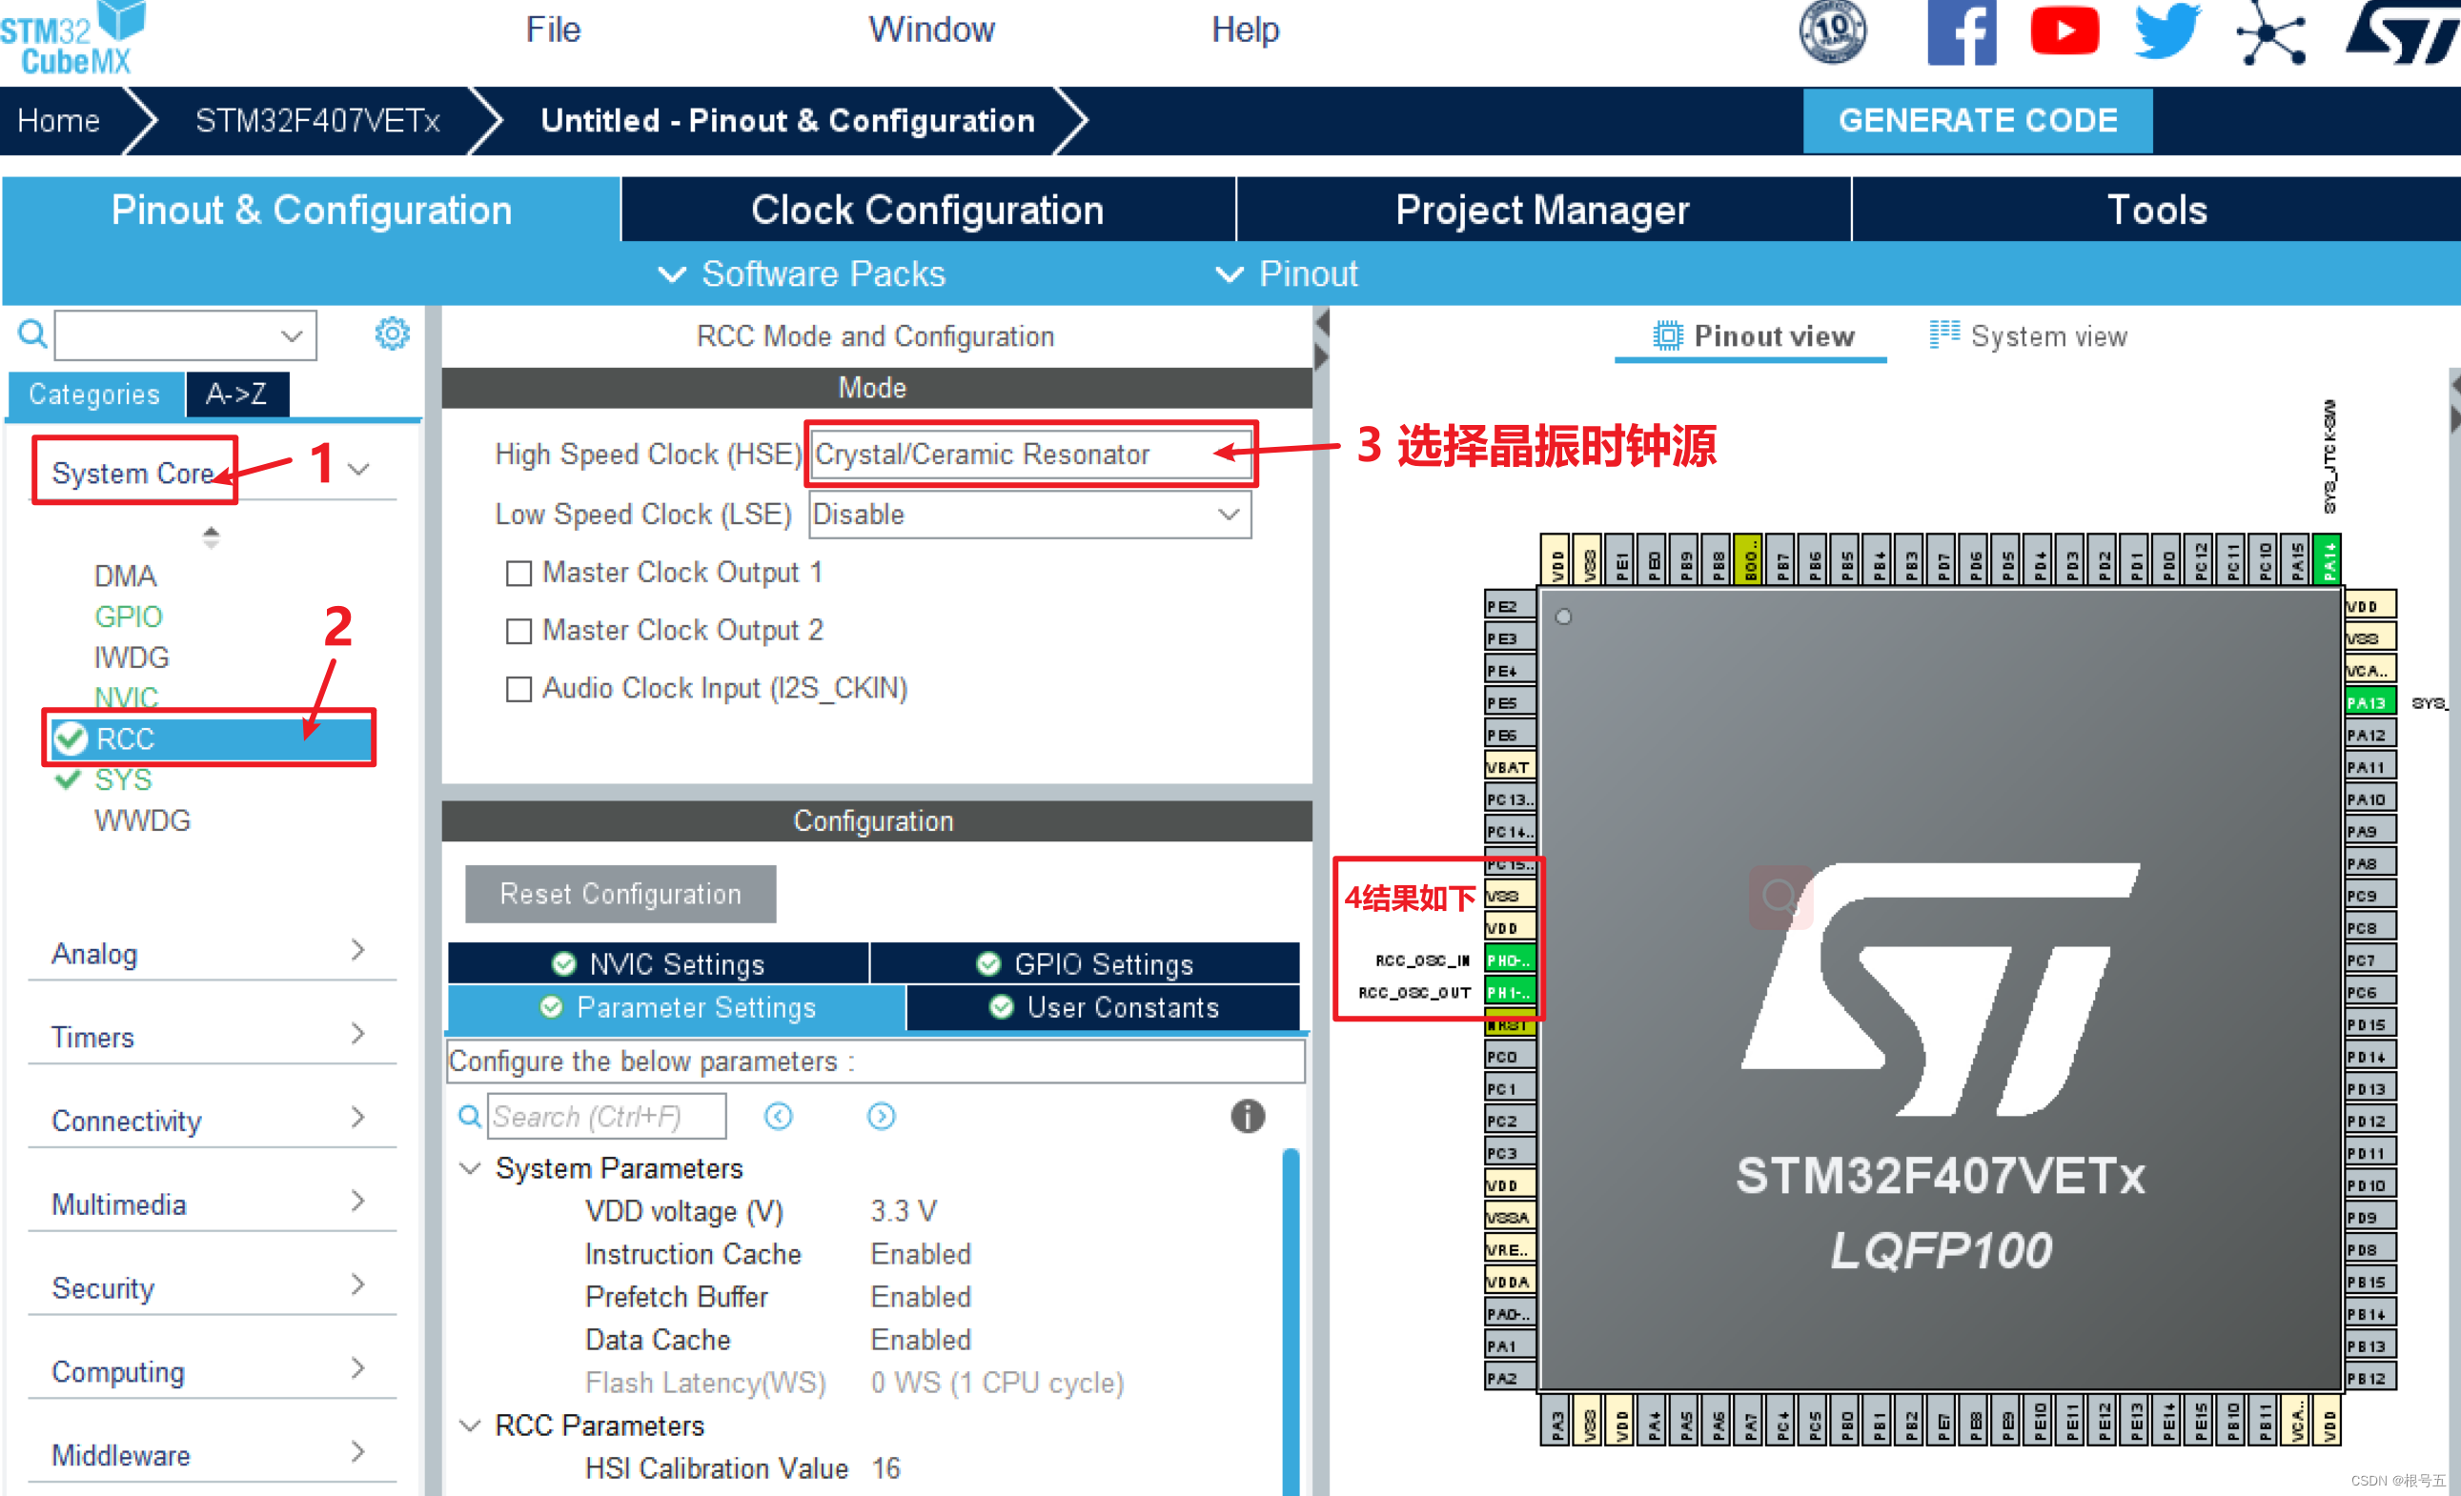
Task: Click the ST community network icon
Action: [x=2270, y=32]
